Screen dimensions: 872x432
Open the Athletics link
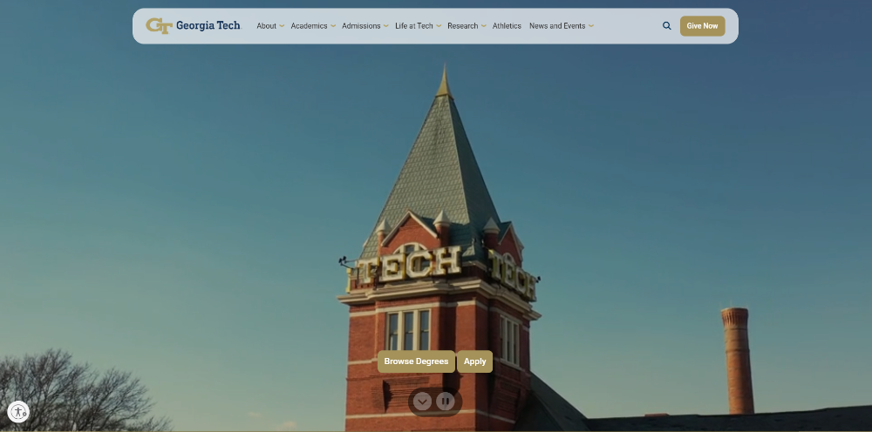point(507,25)
